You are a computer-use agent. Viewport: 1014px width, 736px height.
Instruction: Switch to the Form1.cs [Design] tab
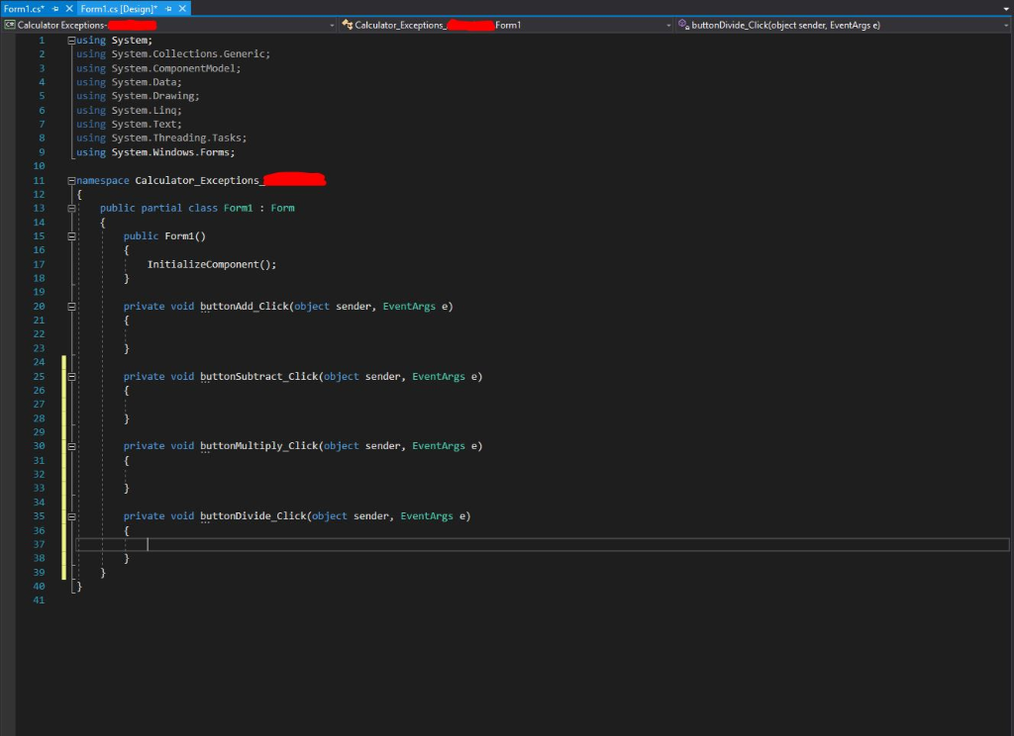[119, 8]
